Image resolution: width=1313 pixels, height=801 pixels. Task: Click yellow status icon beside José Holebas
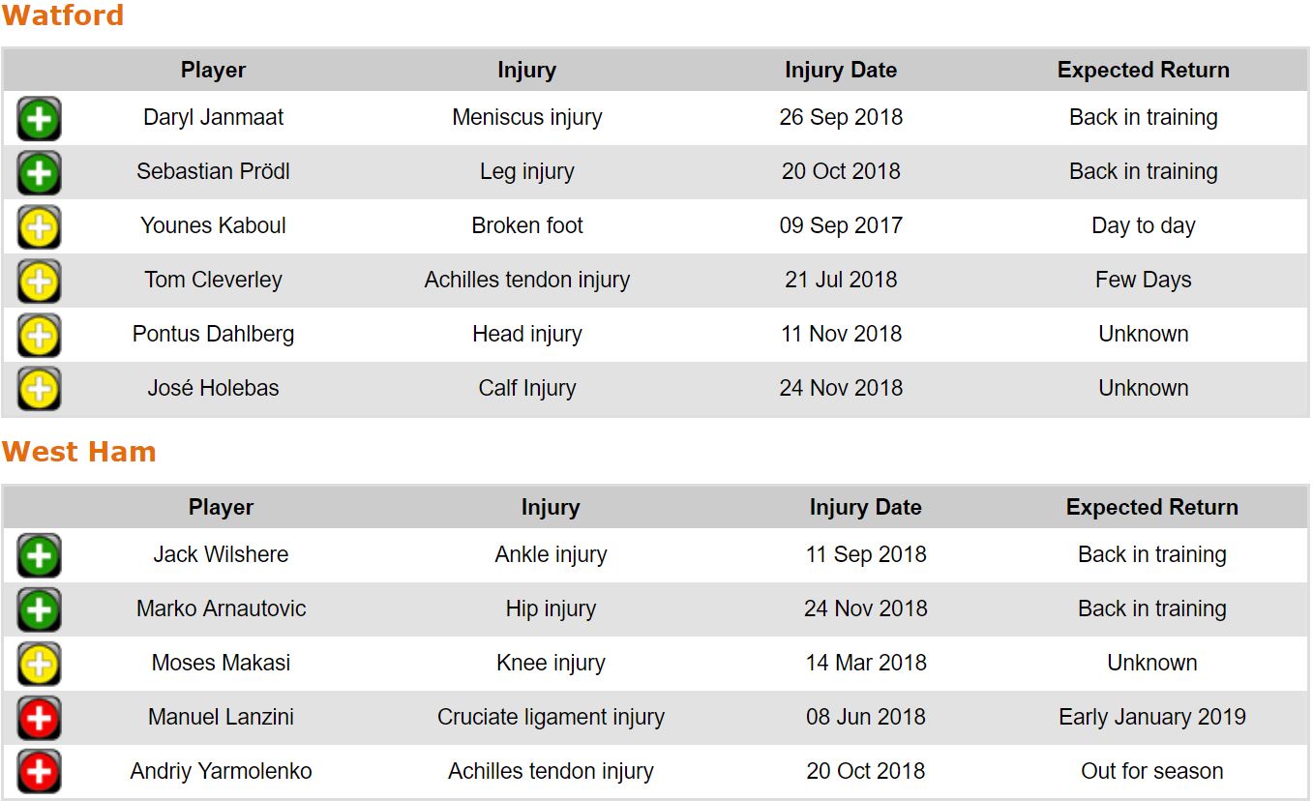(x=39, y=390)
